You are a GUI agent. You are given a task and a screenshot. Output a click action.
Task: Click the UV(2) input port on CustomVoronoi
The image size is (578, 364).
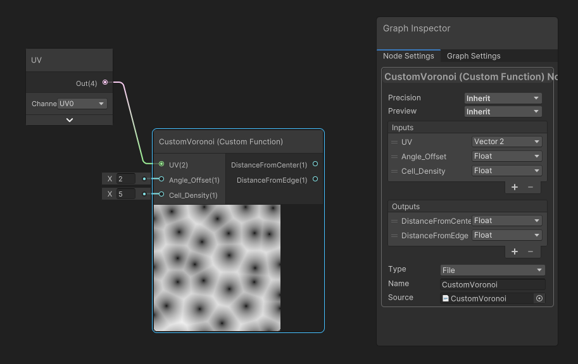(160, 165)
